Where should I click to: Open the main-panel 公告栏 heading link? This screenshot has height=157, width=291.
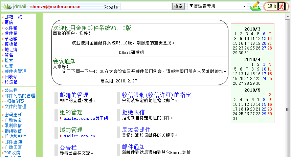68,147
